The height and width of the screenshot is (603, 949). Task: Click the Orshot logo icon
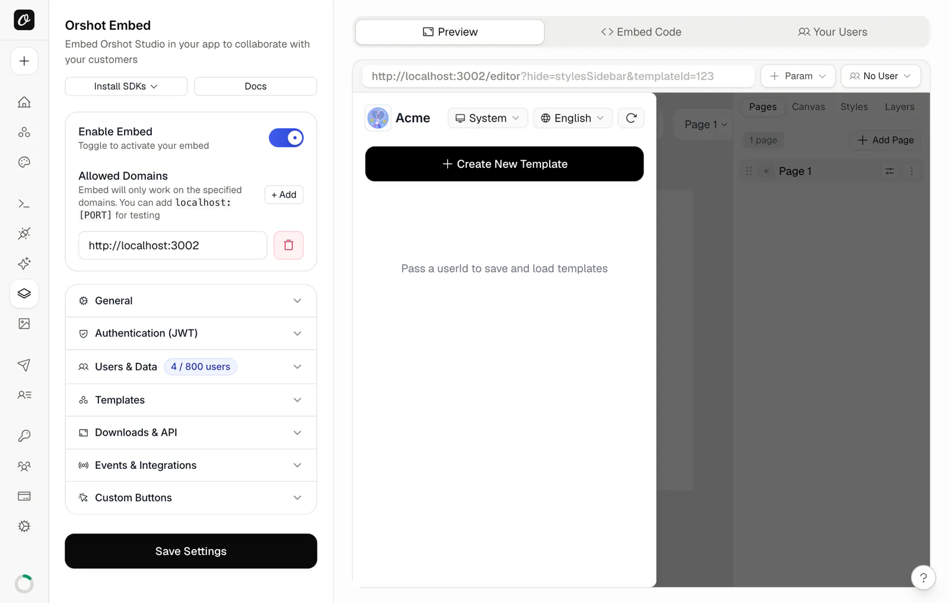pos(24,20)
